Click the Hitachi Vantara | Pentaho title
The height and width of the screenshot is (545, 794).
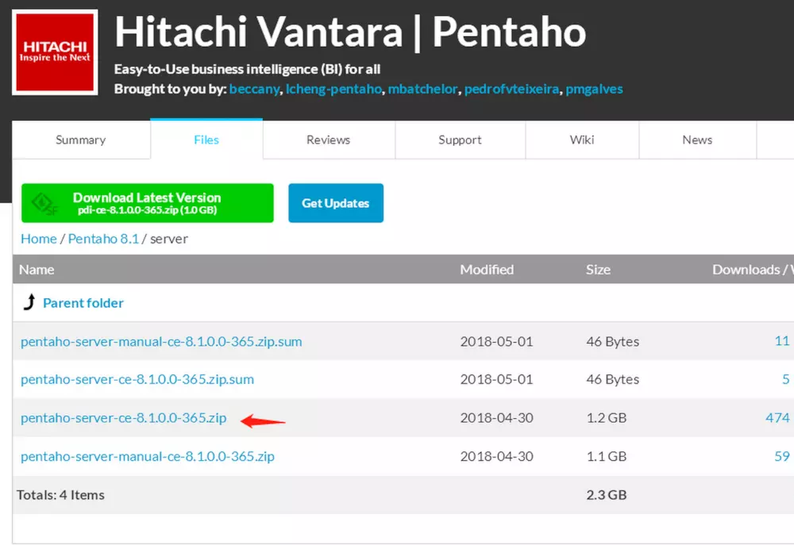pyautogui.click(x=350, y=32)
